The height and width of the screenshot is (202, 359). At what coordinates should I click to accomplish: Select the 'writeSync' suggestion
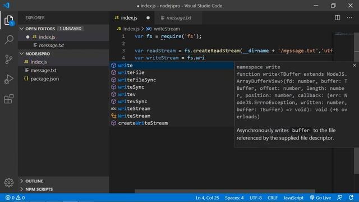pos(172,87)
